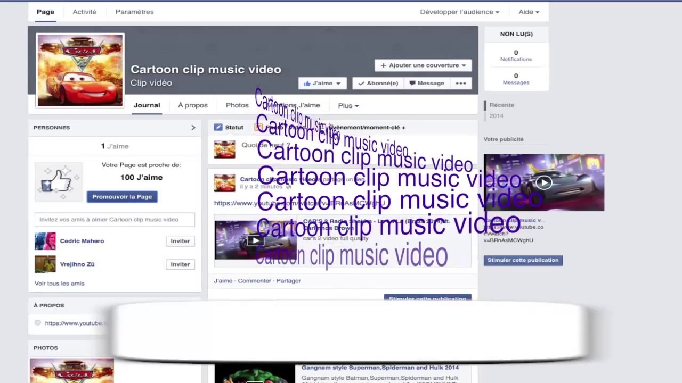Invite Cedric Mahero to like page
682x383 pixels.
[x=180, y=241]
